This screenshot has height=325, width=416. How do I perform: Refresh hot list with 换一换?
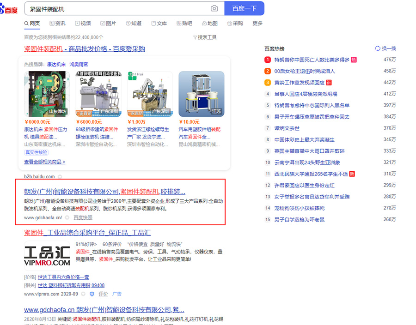(386, 48)
